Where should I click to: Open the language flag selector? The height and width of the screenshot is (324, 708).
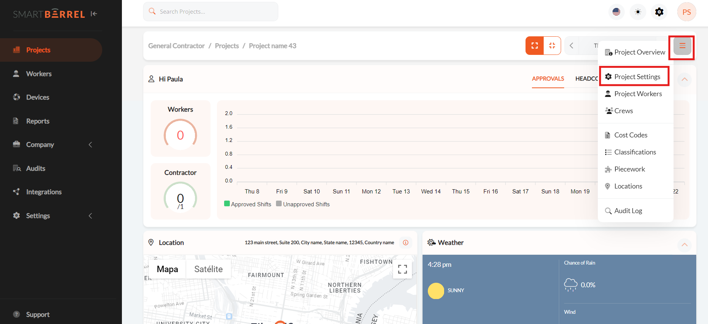click(616, 12)
